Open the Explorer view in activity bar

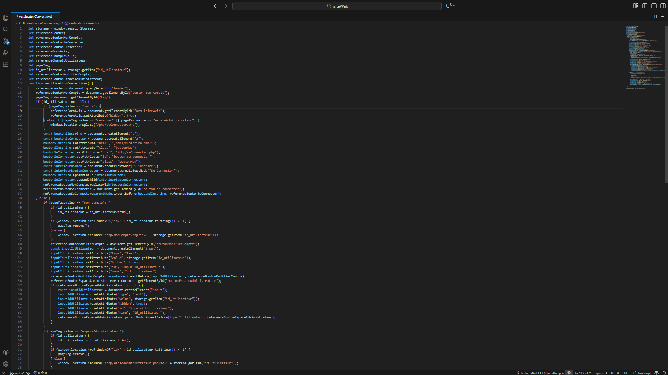tap(6, 17)
